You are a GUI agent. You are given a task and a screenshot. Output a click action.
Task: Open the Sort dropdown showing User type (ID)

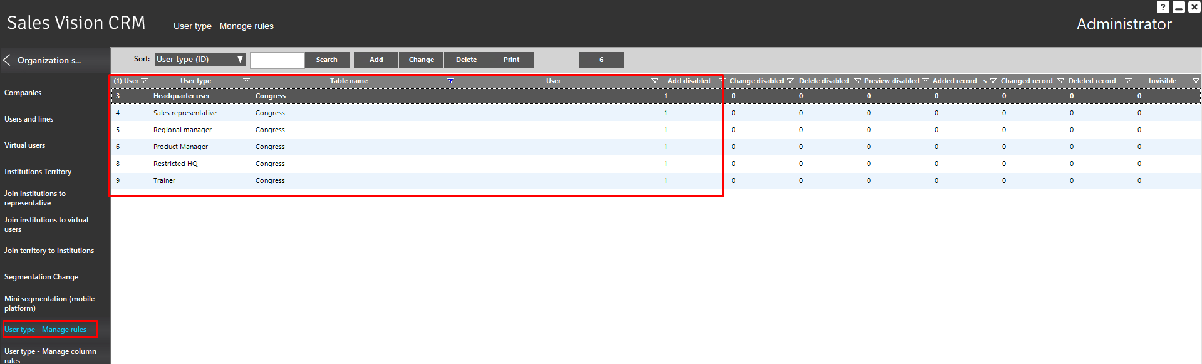(200, 60)
